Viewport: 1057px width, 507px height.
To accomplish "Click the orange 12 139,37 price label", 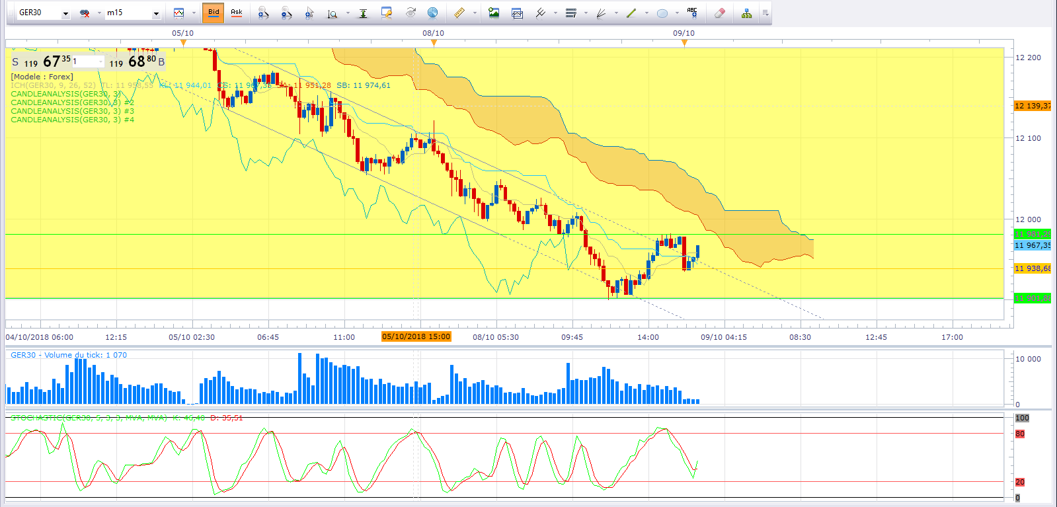I will (1033, 106).
